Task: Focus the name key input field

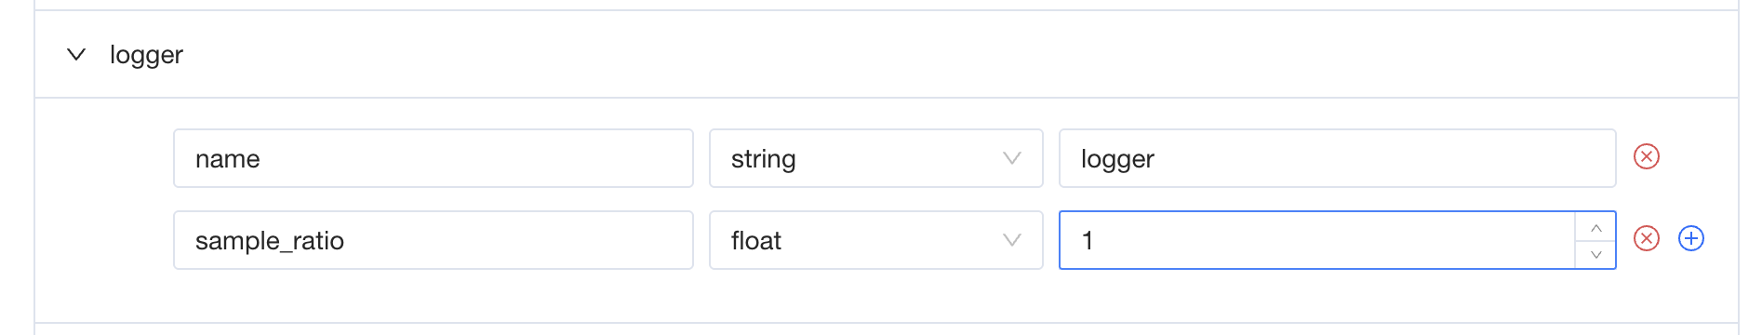Action: (434, 158)
